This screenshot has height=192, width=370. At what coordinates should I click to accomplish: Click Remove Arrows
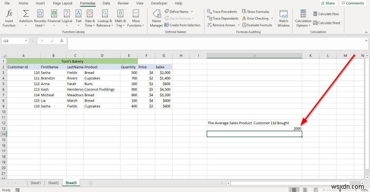pyautogui.click(x=221, y=25)
